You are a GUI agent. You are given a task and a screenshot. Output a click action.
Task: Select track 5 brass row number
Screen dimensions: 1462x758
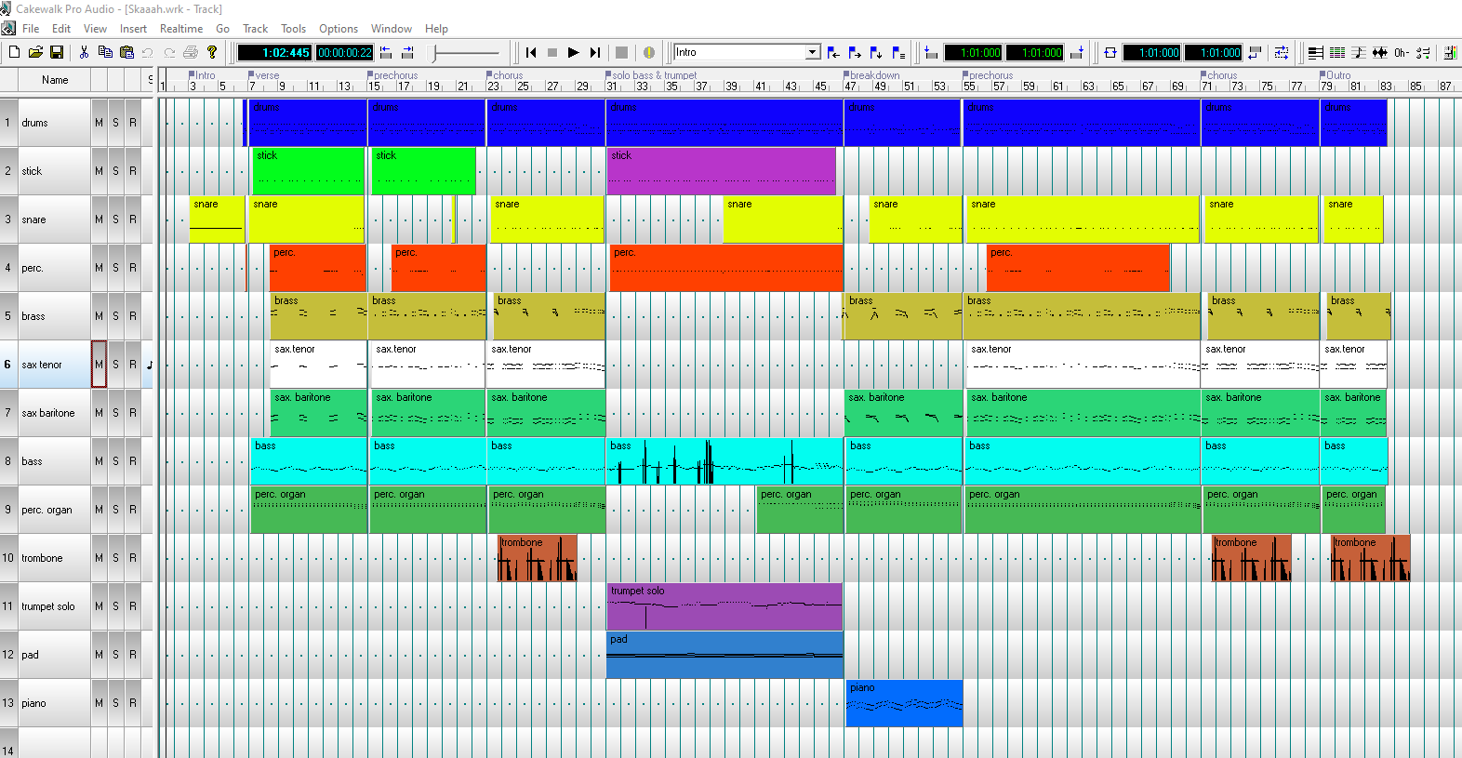coord(8,316)
